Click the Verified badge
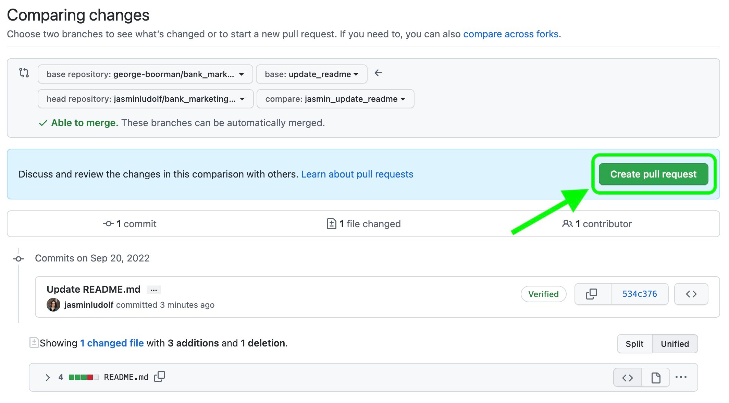The width and height of the screenshot is (729, 403). (x=543, y=294)
